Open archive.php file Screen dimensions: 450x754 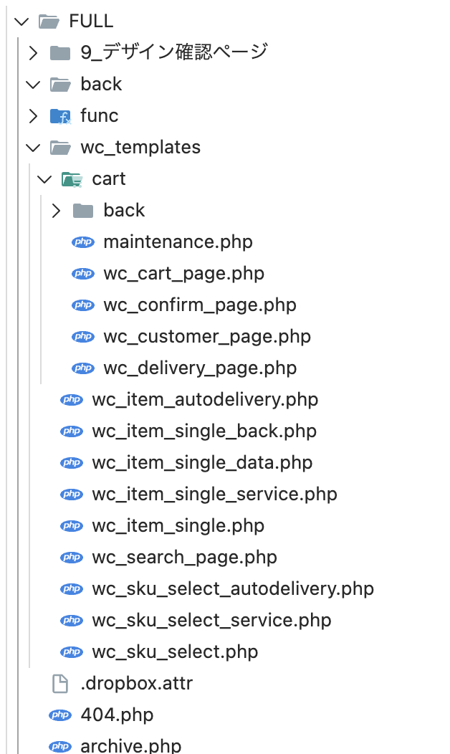pyautogui.click(x=130, y=745)
